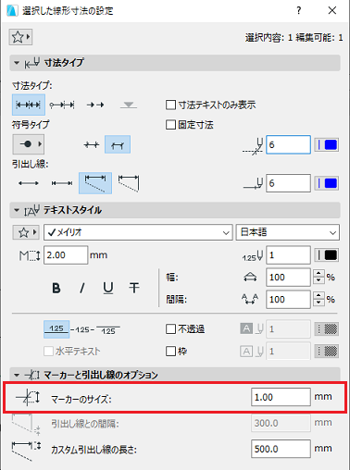This screenshot has height=470, width=350.
Task: Choose the offset marker alignment icon
Action: [118, 144]
